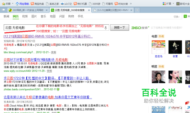The width and height of the screenshot is (190, 113).
Task: Click the 夜宴 movie title link
Action: (x=175, y=56)
